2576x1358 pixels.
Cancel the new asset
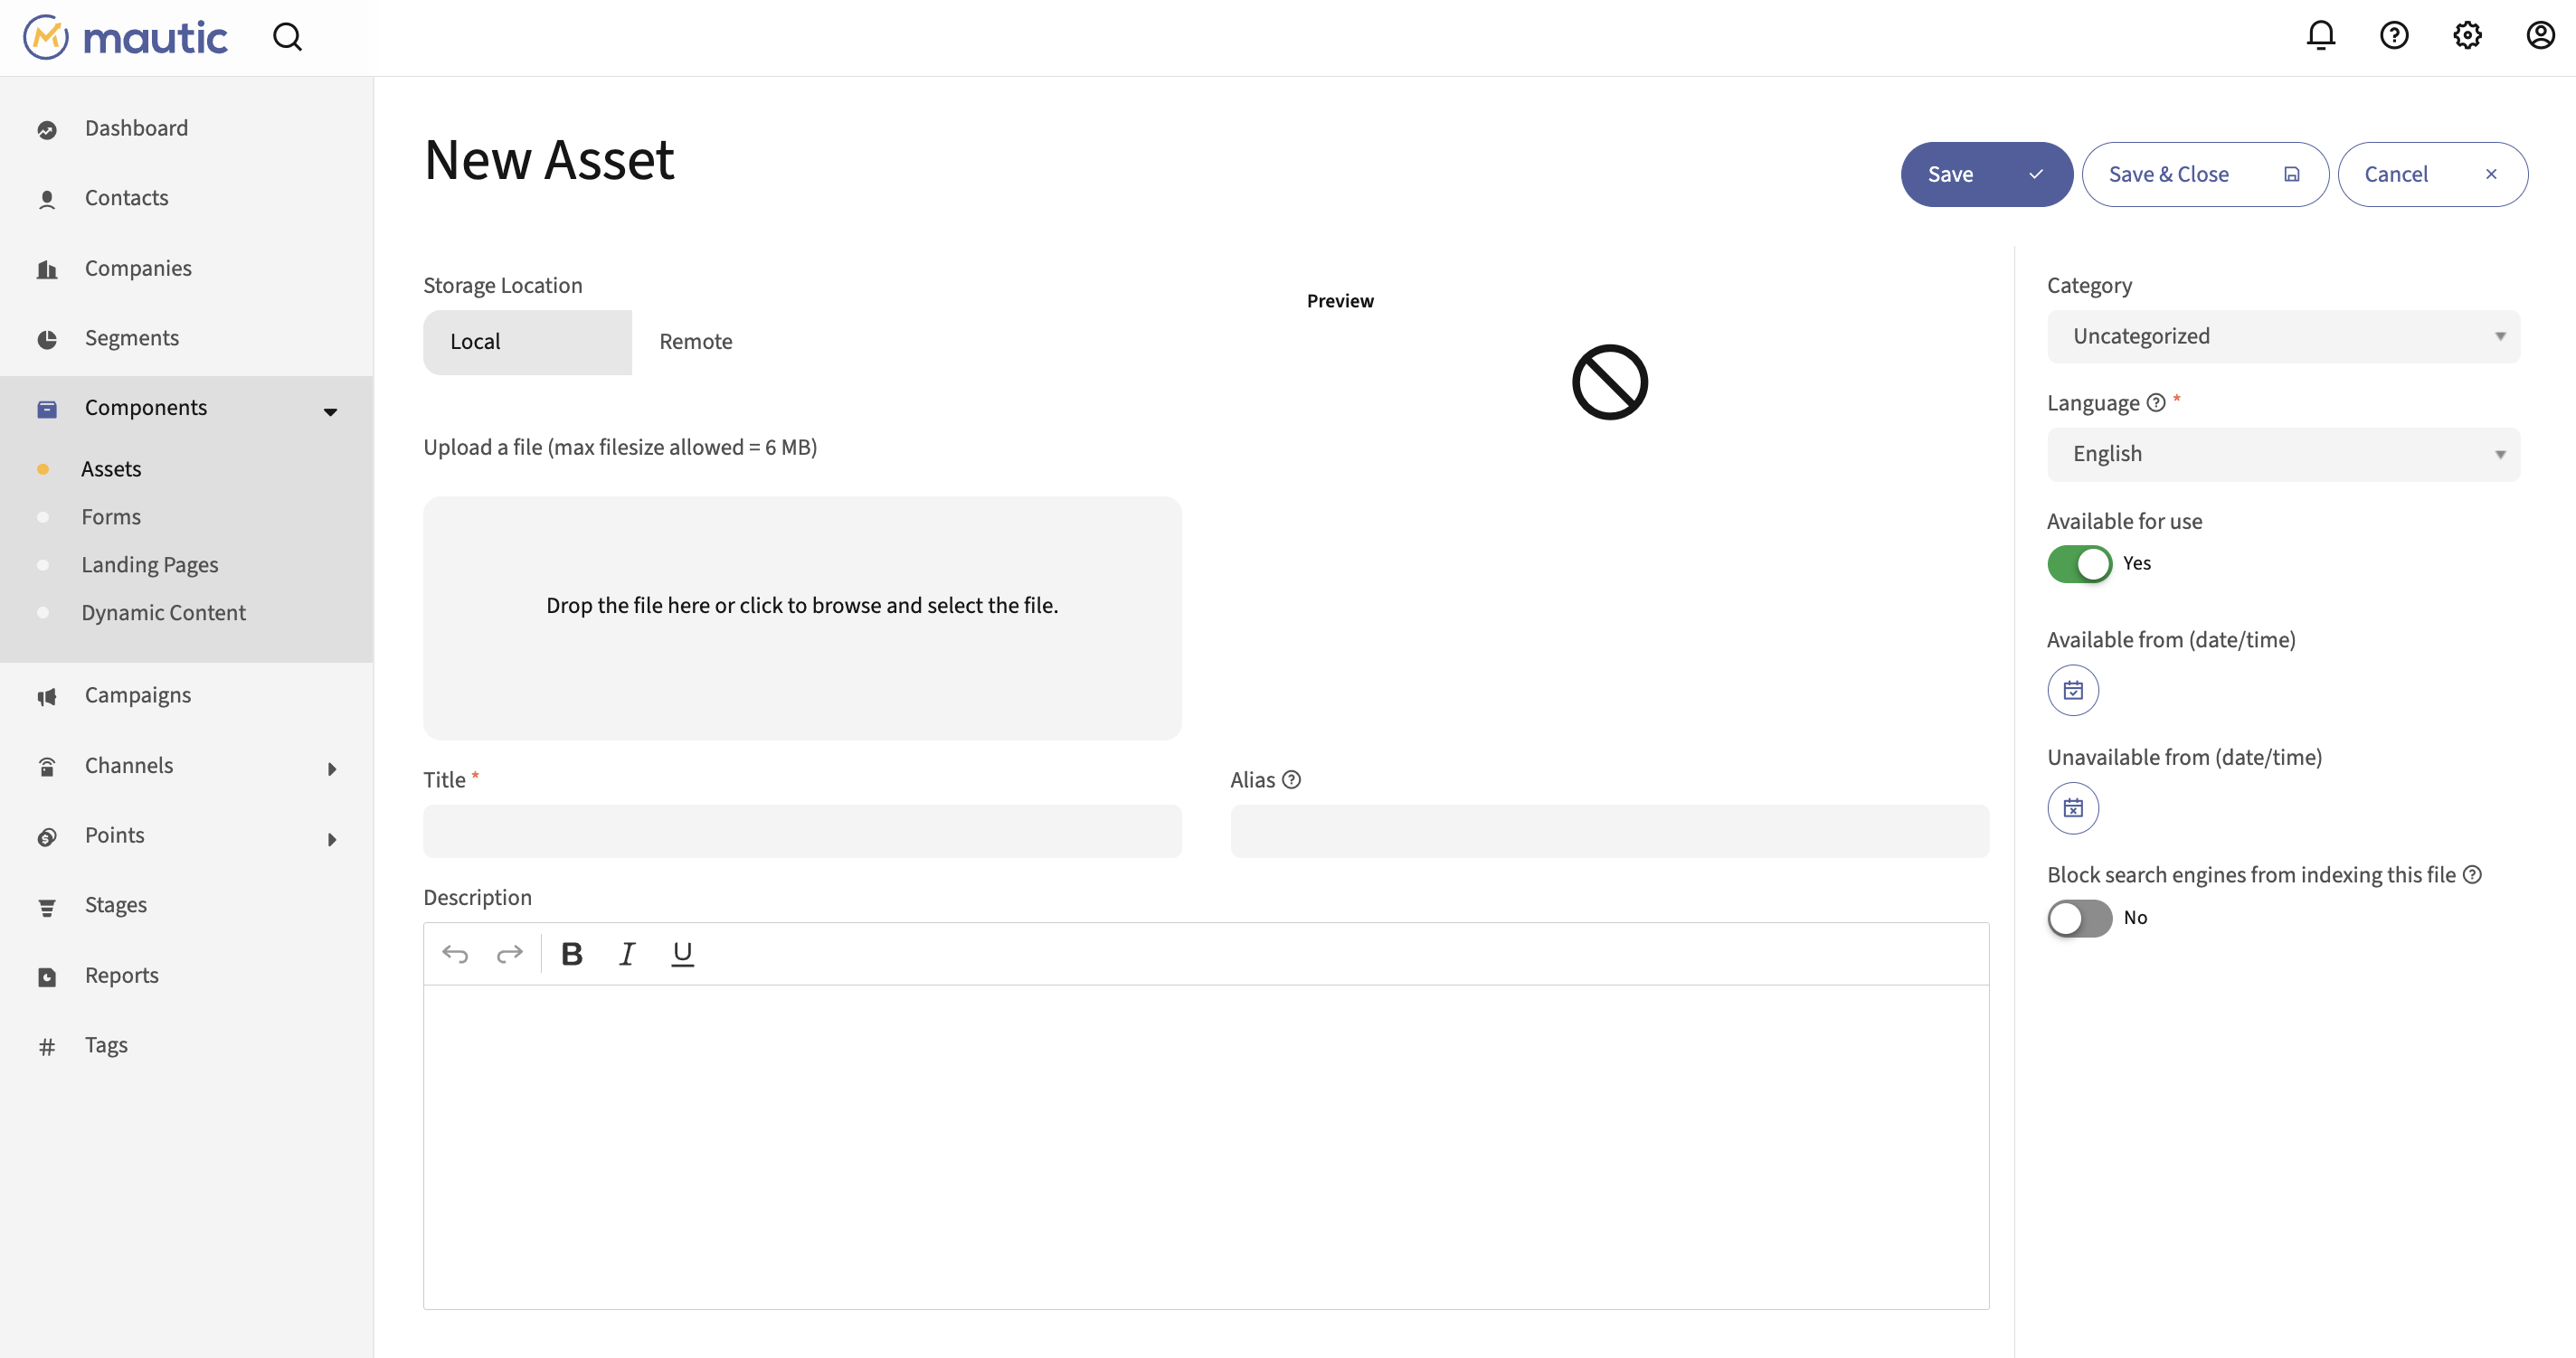2431,174
